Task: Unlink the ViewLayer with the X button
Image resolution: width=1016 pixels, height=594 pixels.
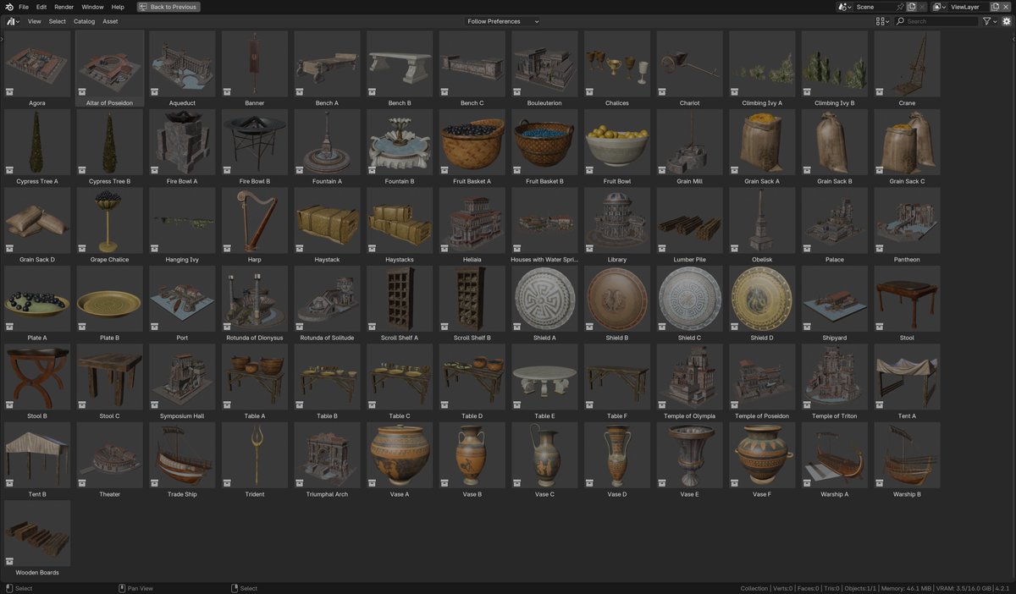Action: [x=1006, y=6]
